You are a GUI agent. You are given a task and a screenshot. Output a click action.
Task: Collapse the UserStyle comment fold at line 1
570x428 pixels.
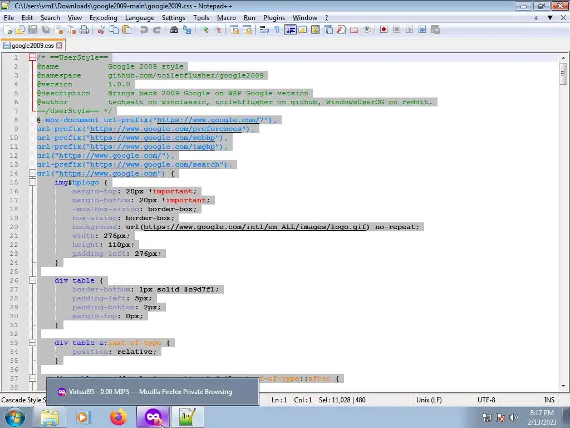click(x=32, y=57)
